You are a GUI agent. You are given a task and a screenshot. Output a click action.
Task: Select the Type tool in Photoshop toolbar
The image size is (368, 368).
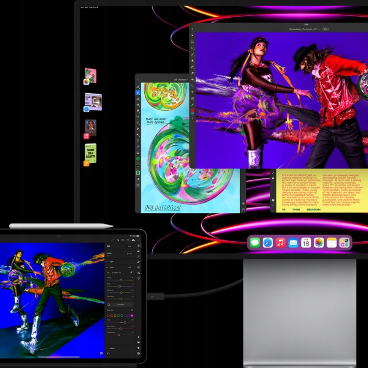click(192, 92)
